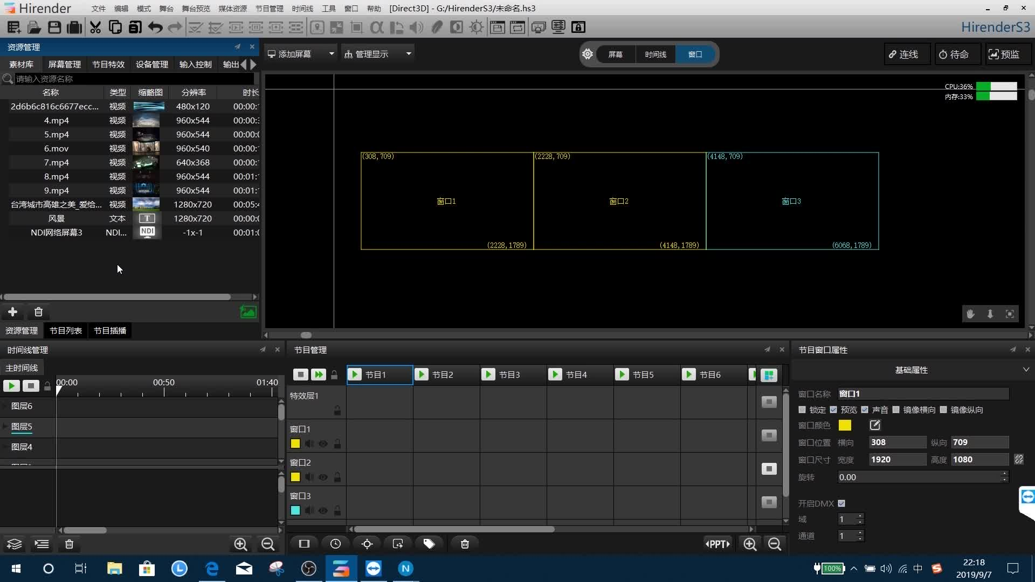Click the window color edit pencil icon

coord(875,425)
